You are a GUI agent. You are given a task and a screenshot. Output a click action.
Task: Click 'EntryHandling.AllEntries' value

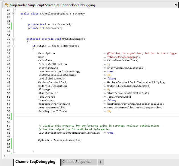(125, 68)
